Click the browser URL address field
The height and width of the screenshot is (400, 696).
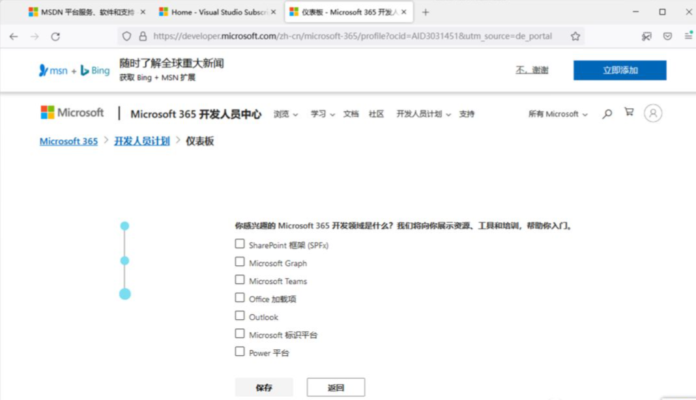click(353, 36)
